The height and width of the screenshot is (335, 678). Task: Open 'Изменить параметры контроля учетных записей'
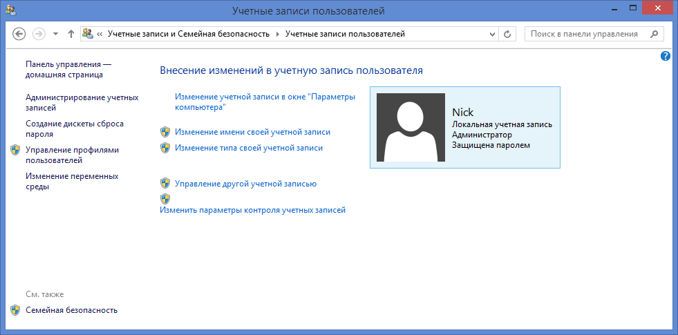tap(252, 210)
